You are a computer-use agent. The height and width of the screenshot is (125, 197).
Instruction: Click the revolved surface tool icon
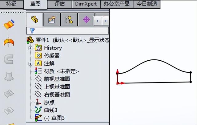tap(9, 42)
